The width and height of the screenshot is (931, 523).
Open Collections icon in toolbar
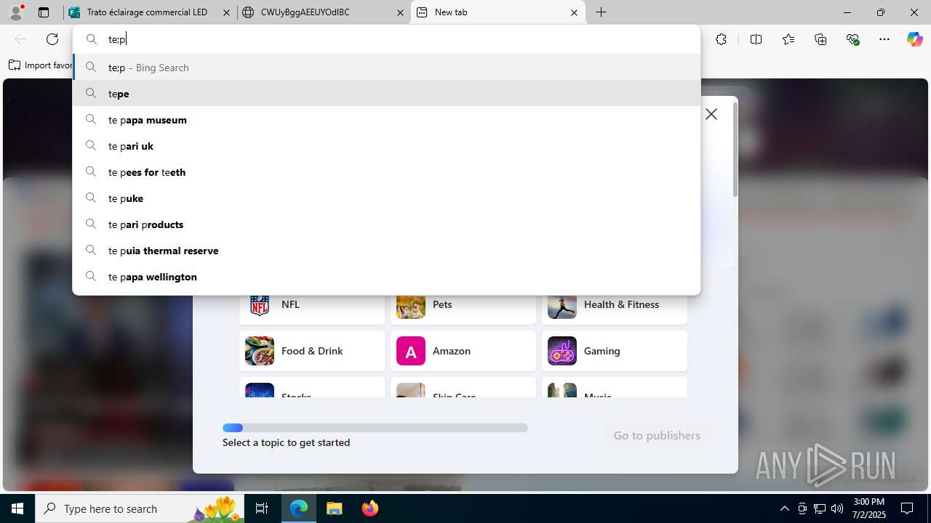(820, 39)
